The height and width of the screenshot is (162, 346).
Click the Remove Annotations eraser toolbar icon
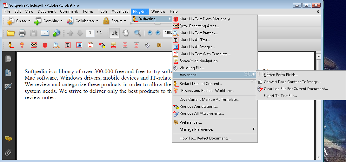102,45
